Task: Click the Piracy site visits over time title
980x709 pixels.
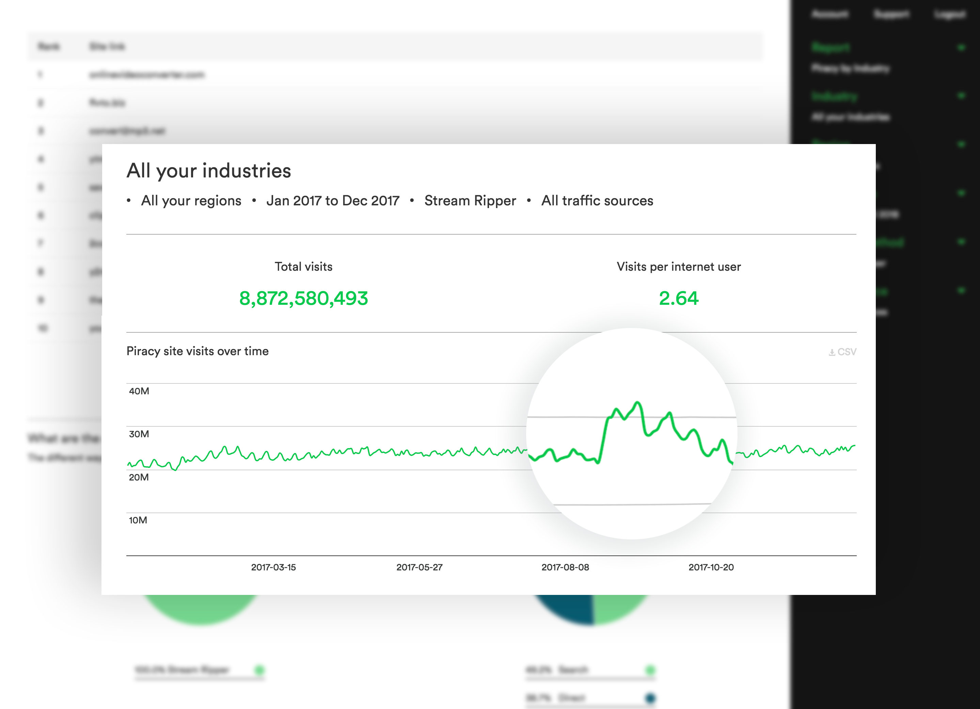Action: [197, 351]
